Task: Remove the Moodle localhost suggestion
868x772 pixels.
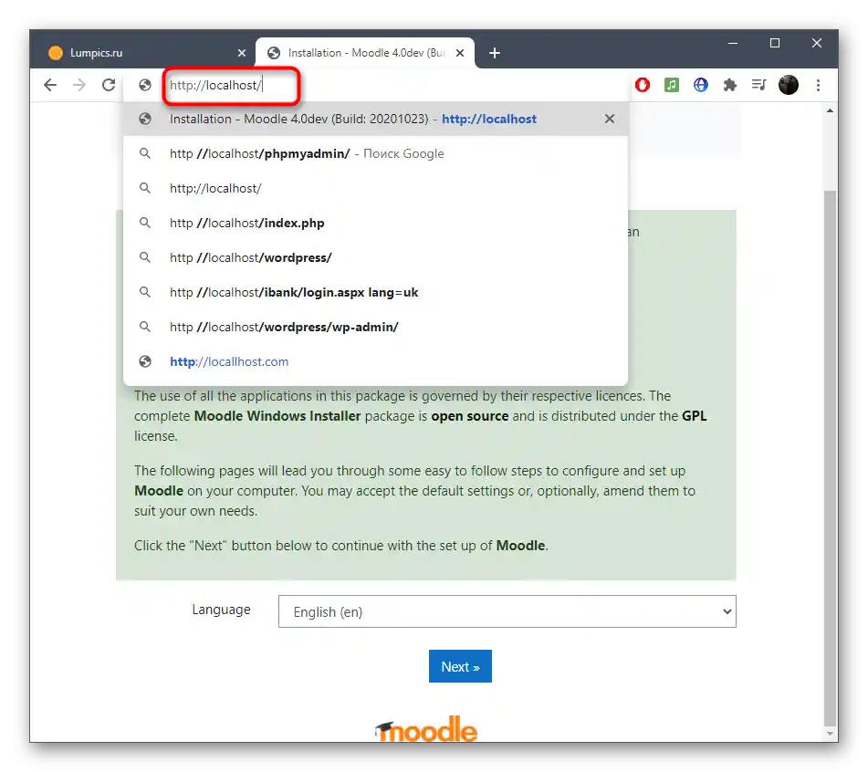Action: (x=610, y=119)
